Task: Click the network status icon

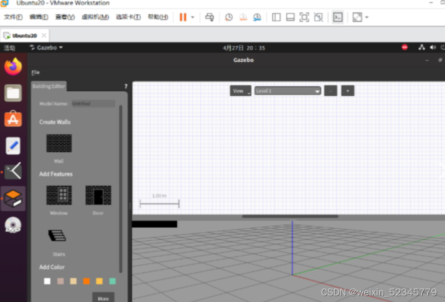Action: 422,47
